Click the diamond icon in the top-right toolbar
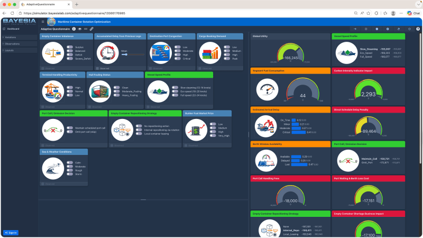This screenshot has width=423, height=238. (x=409, y=29)
